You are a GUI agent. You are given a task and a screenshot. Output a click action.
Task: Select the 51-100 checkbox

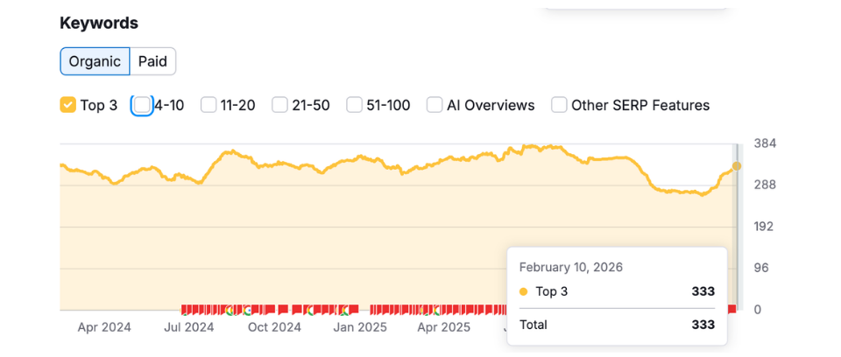[354, 105]
